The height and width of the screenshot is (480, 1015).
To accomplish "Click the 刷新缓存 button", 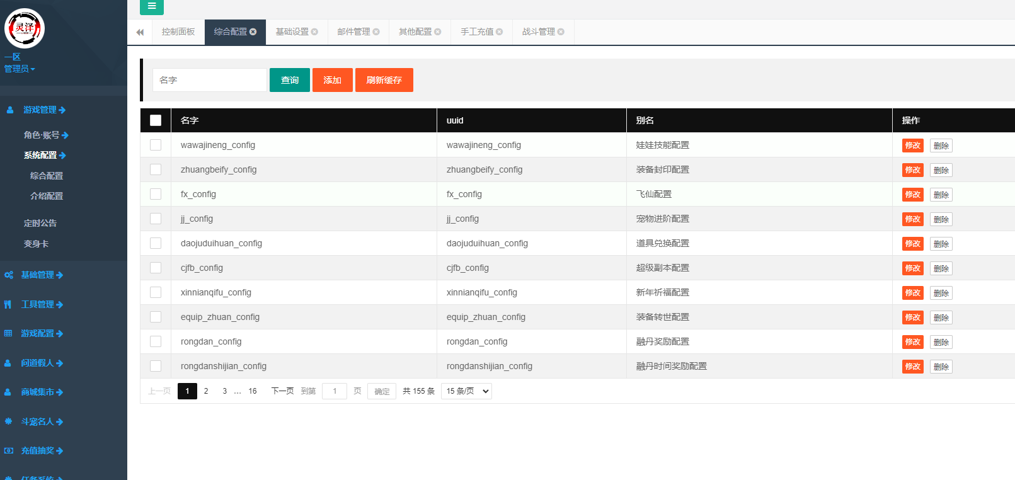I will tap(384, 80).
